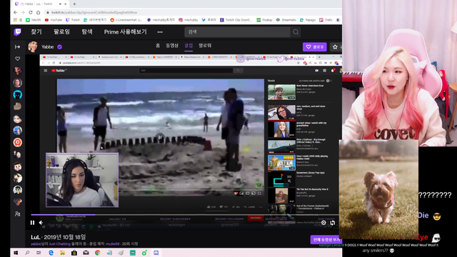
Task: Open the blue cat avatar channel in sidebar
Action: coord(17,95)
